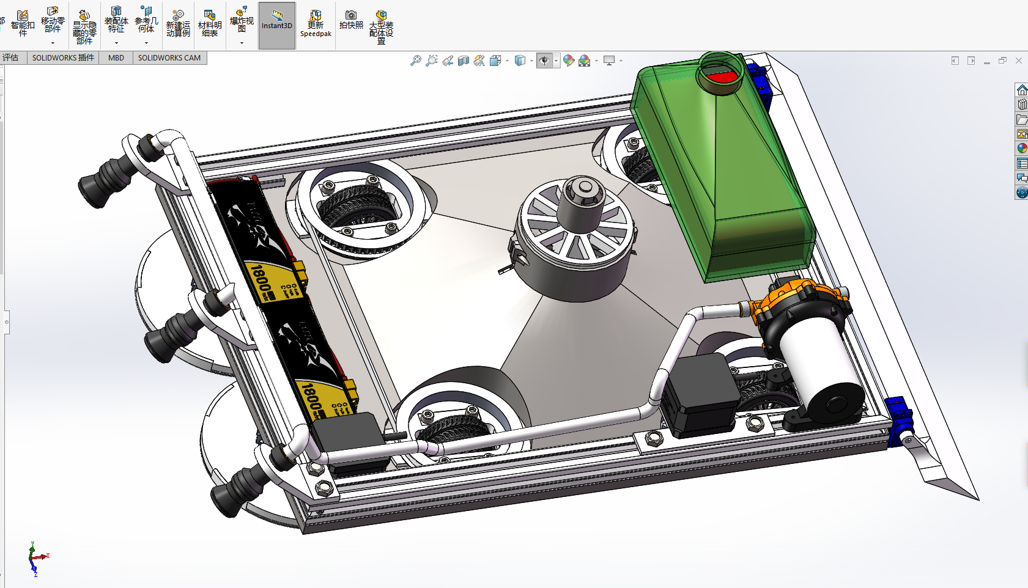
Task: Select the 移动零部件 (Move Component) tool
Action: click(x=53, y=20)
